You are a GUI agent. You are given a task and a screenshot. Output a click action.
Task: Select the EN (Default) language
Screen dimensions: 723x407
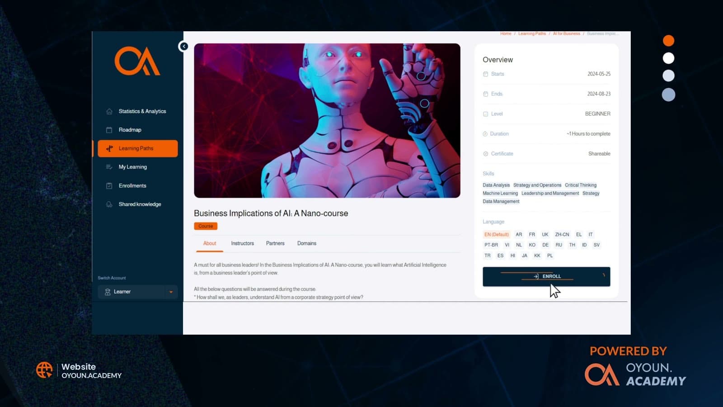coord(496,234)
